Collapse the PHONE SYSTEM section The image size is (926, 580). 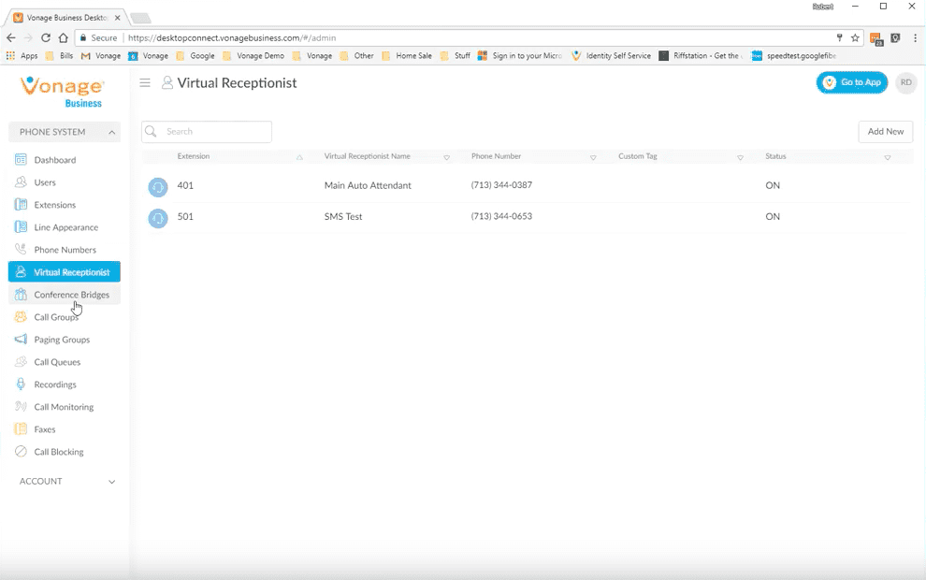point(65,132)
